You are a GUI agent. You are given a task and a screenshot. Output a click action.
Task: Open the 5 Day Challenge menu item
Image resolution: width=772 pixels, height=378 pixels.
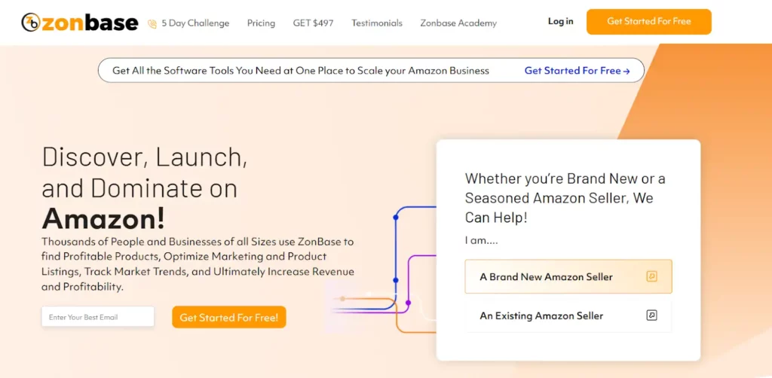(x=195, y=23)
